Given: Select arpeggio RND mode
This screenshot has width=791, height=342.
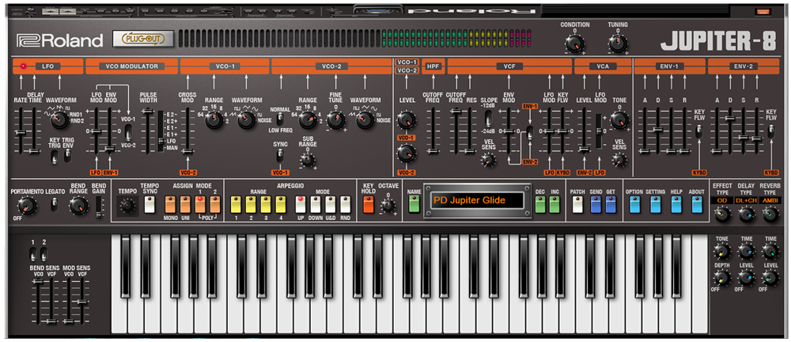Looking at the screenshot, I should (346, 204).
